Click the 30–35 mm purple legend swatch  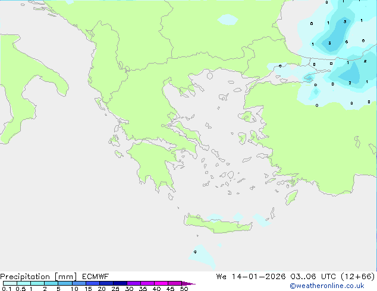[x=134, y=283]
